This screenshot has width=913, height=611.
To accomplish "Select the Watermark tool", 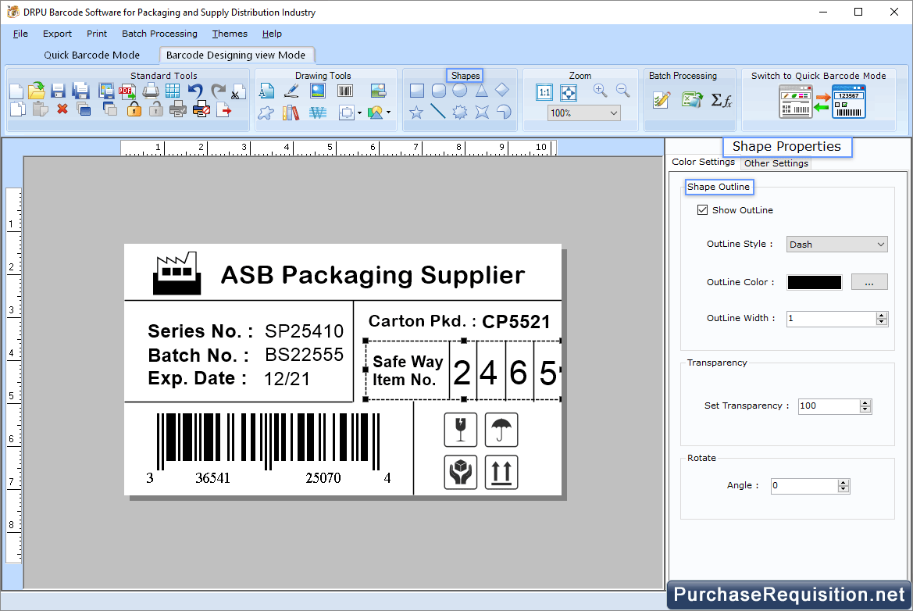I will [318, 113].
